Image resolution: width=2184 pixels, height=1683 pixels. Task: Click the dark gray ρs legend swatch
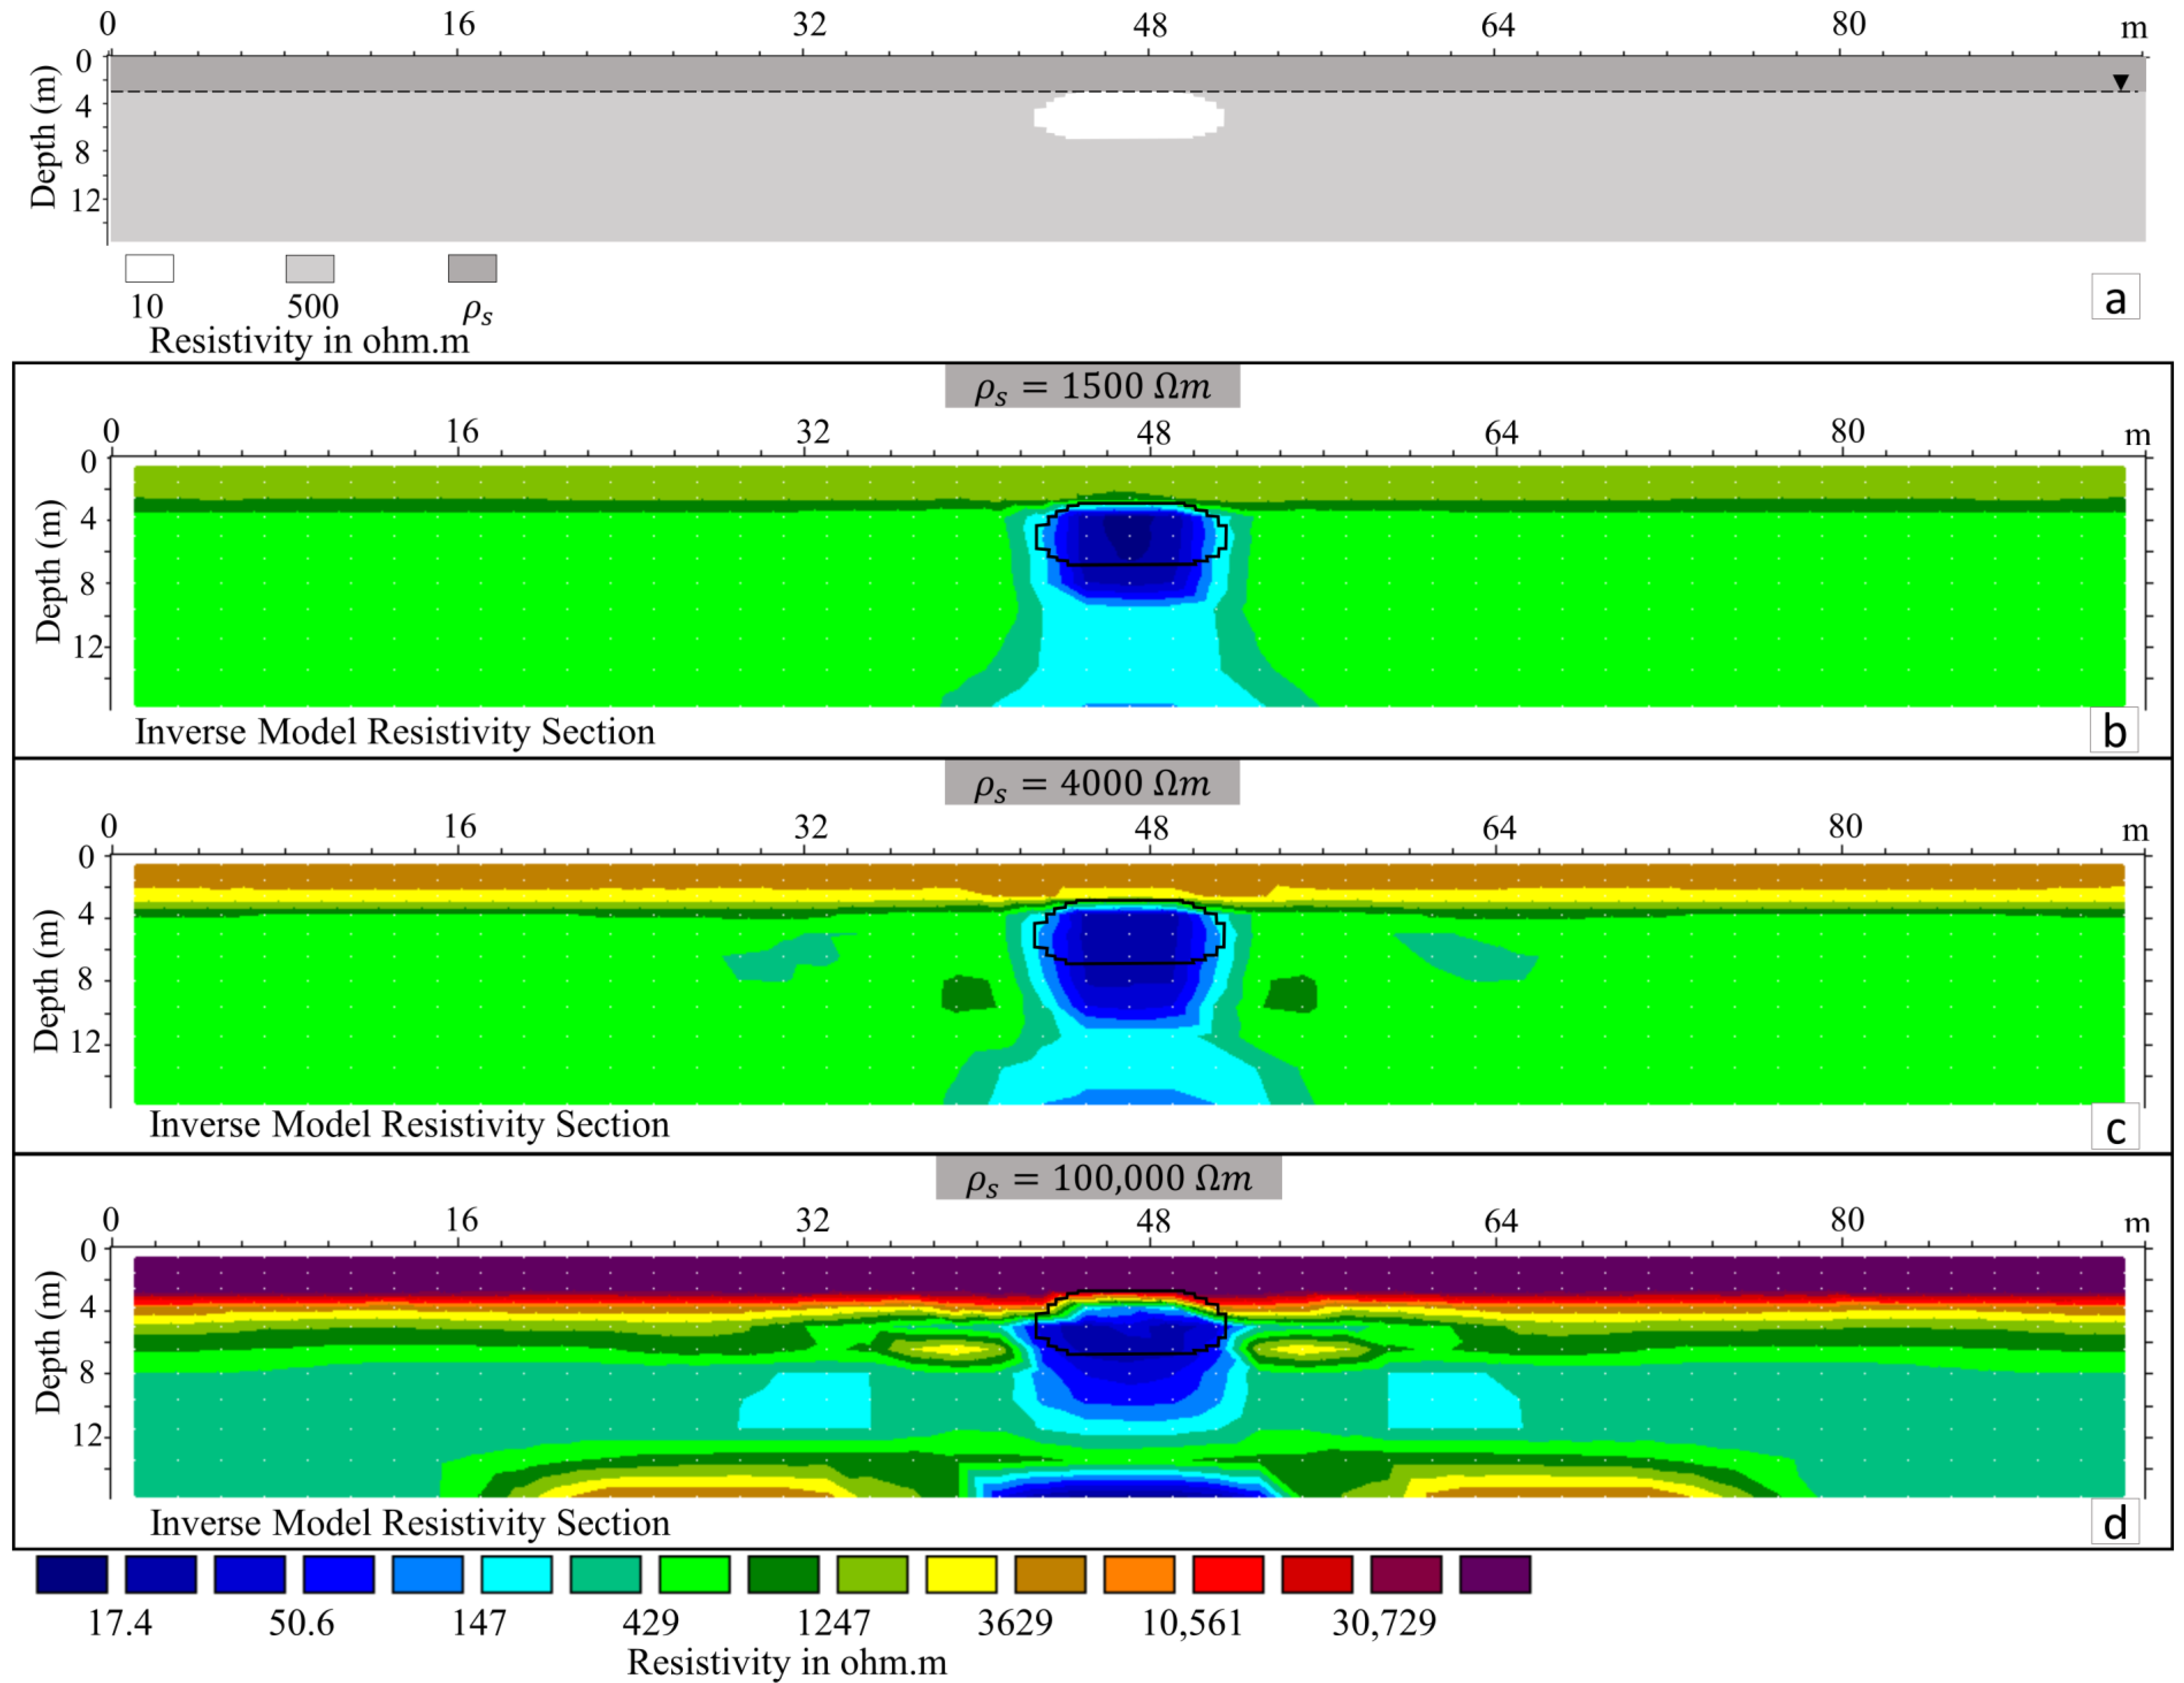pos(472,268)
